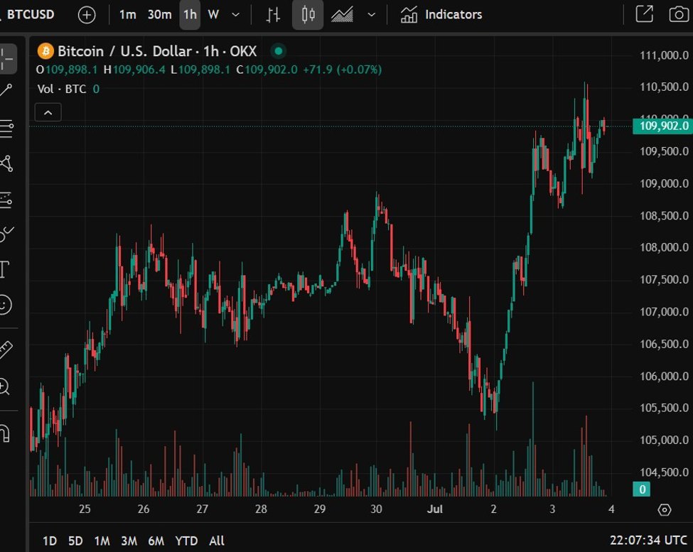Switch to the 30m timeframe
This screenshot has height=552, width=693.
pos(159,15)
